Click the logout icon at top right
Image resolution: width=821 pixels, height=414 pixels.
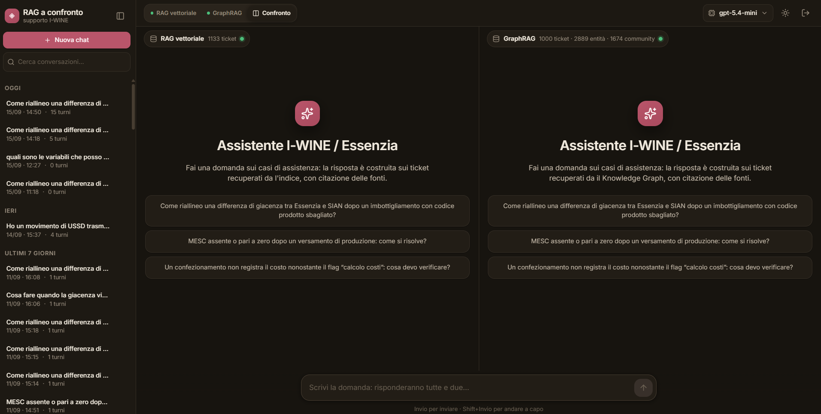[x=806, y=13]
